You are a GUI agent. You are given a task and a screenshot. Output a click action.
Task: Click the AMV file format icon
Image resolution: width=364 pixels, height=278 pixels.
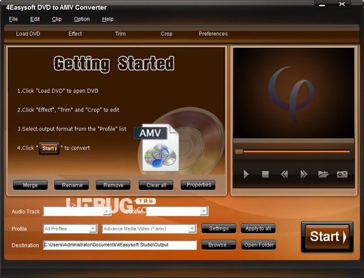point(158,148)
